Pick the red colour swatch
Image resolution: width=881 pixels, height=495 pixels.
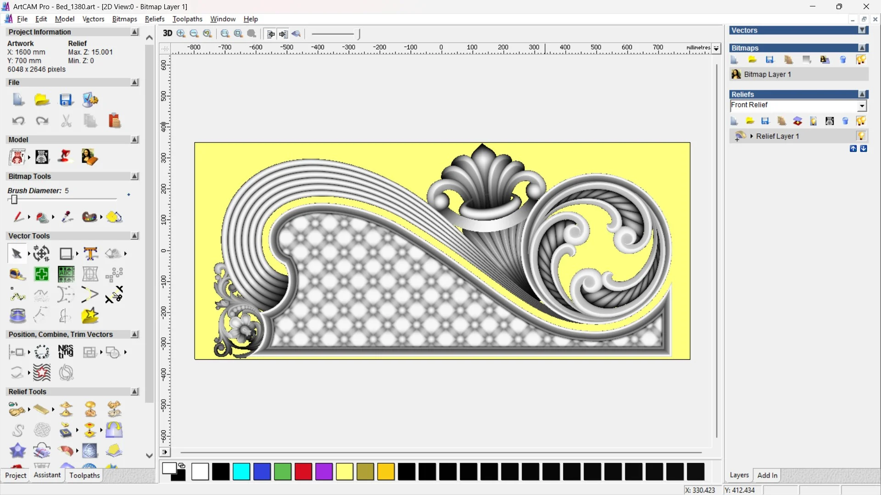tap(303, 472)
